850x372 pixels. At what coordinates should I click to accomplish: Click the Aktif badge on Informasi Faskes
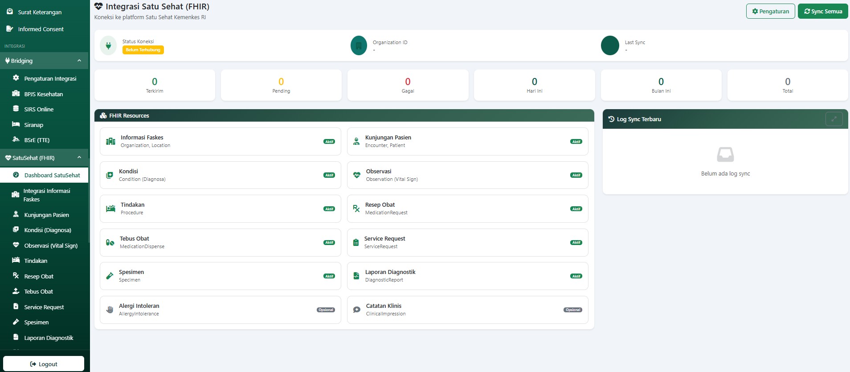tap(329, 142)
